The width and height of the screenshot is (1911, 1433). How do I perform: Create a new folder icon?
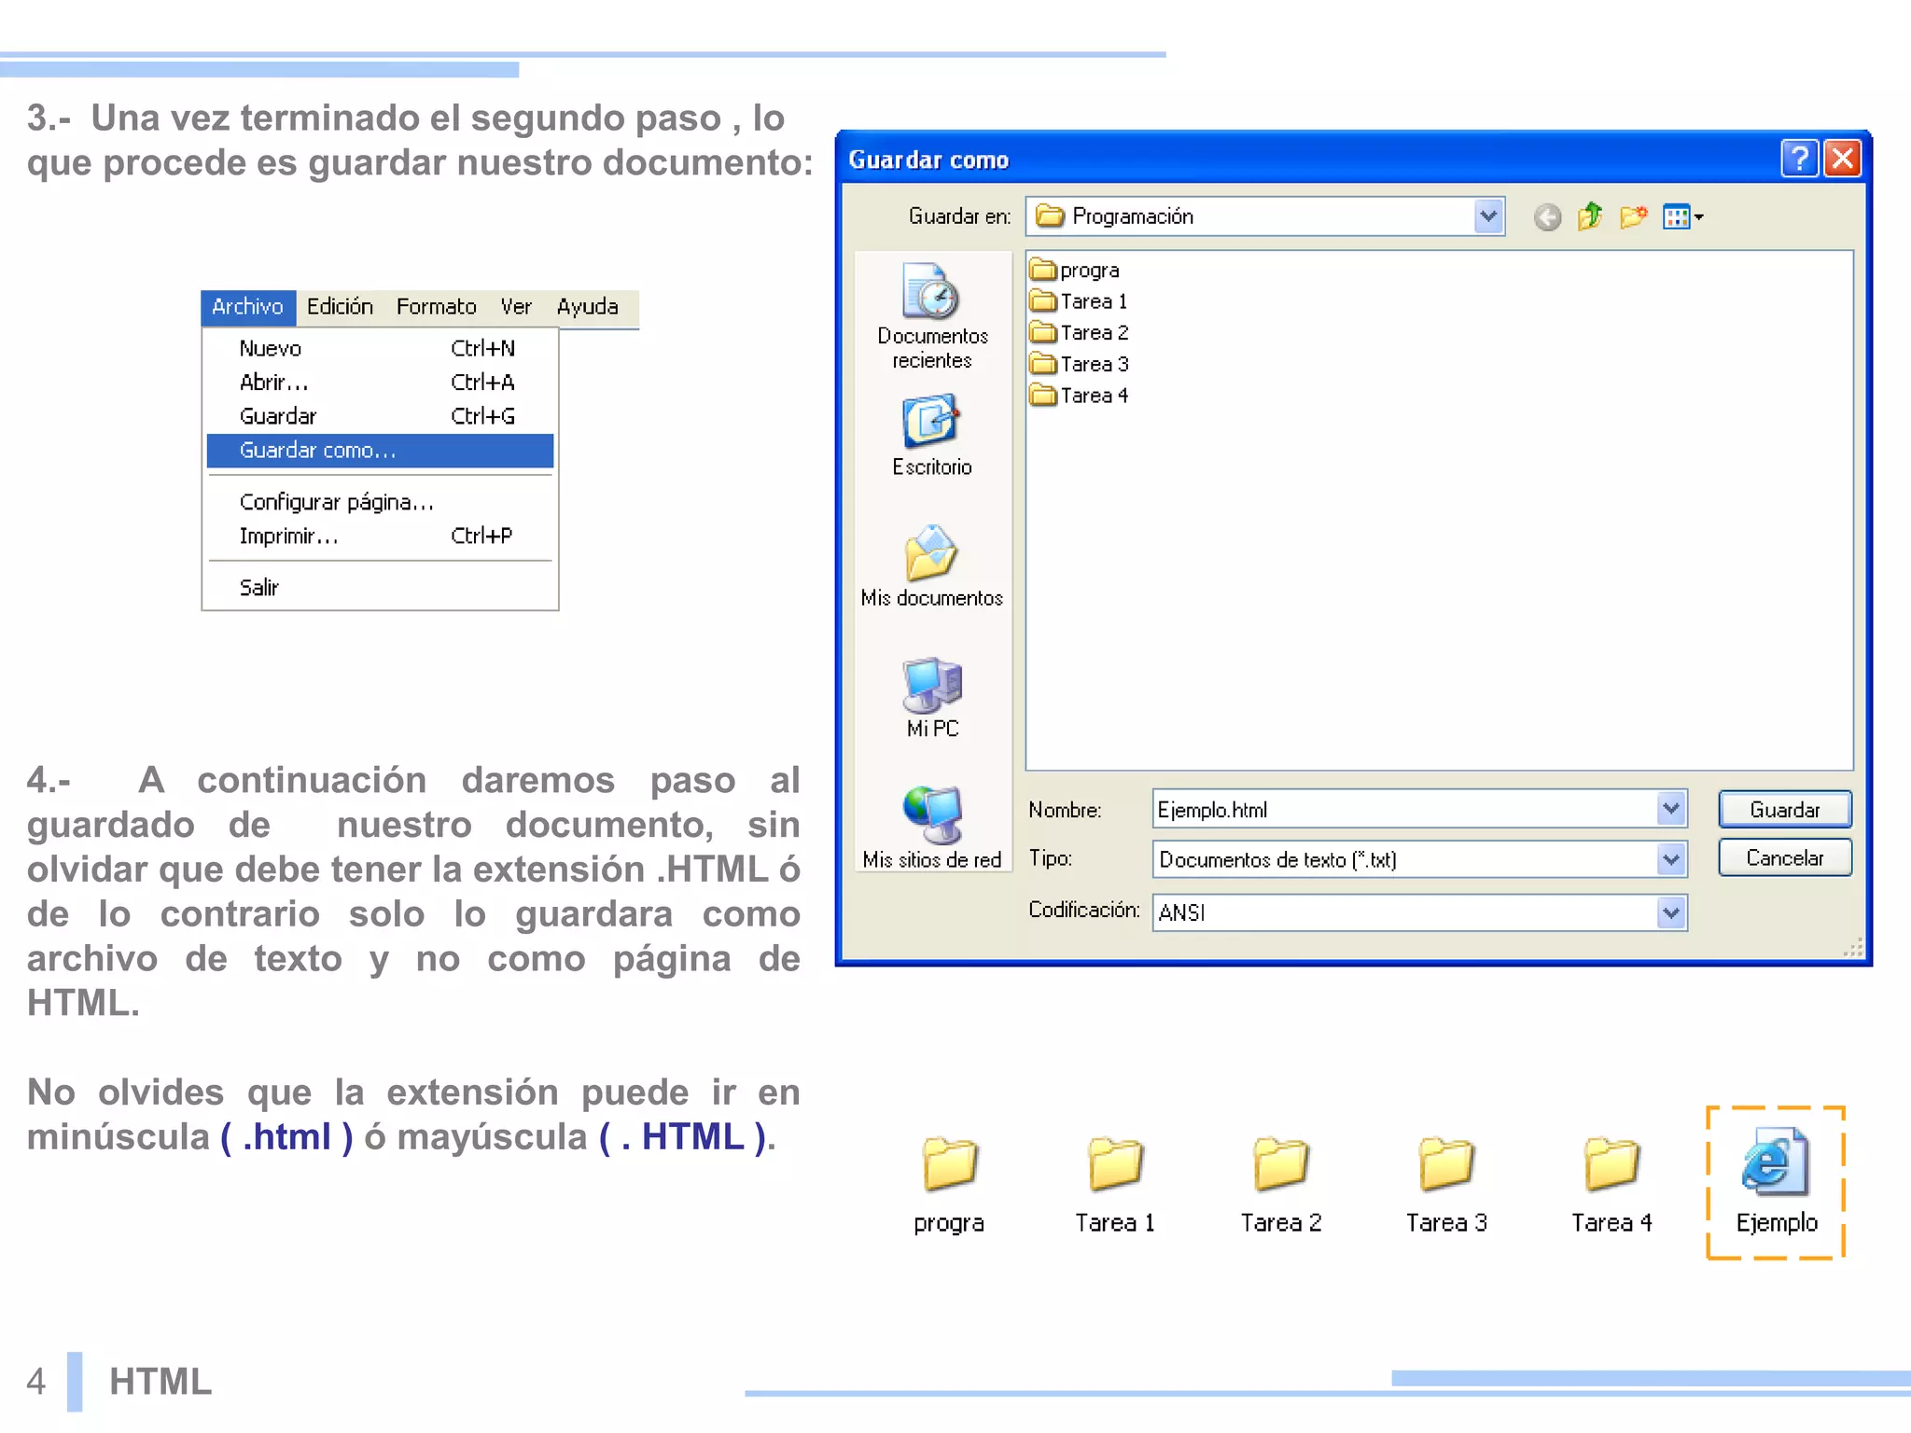coord(1633,217)
